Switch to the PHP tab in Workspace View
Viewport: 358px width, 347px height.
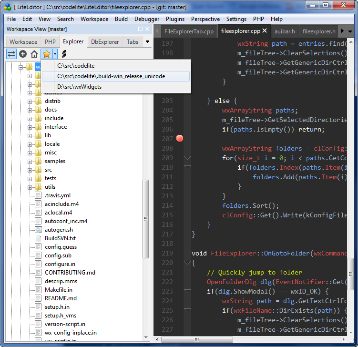50,42
